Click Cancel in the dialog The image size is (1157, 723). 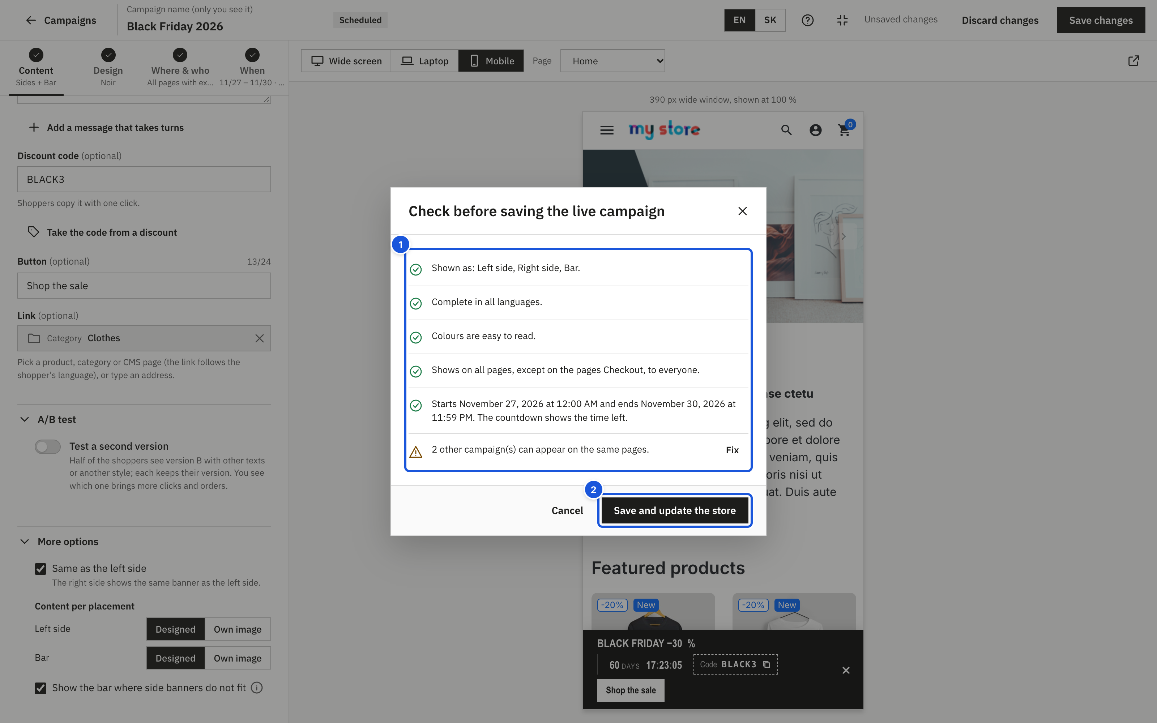(x=568, y=510)
